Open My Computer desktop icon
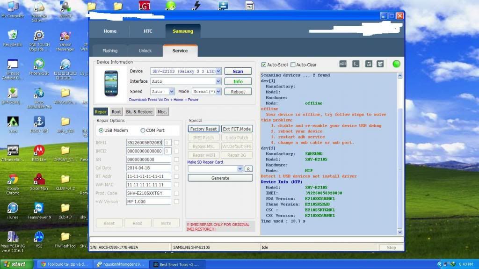This screenshot has width=479, height=269. click(13, 10)
